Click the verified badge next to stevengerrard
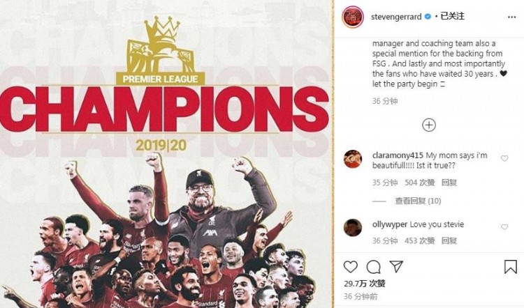The image size is (524, 308). 428,16
